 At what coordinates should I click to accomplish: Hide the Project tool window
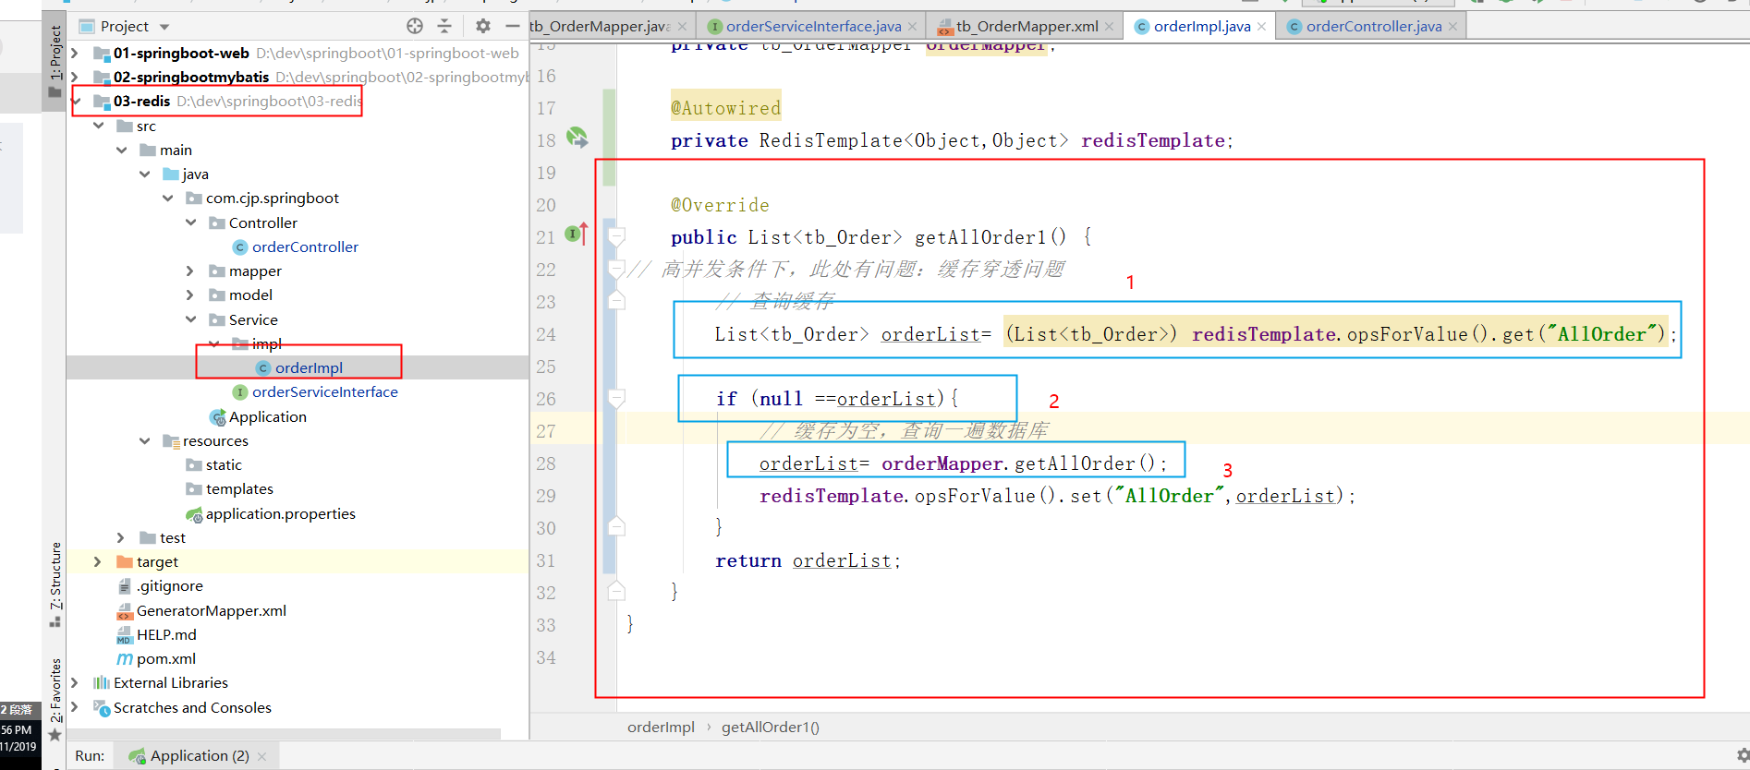coord(513,26)
